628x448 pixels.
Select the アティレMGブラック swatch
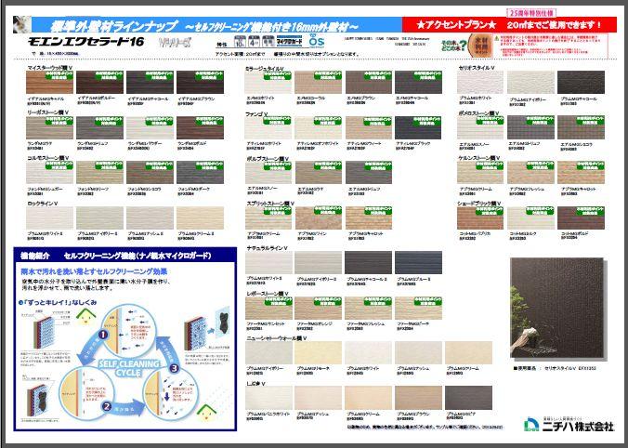(419, 127)
